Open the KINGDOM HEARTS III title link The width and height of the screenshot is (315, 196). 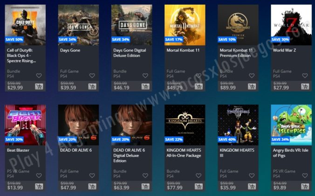click(x=237, y=153)
